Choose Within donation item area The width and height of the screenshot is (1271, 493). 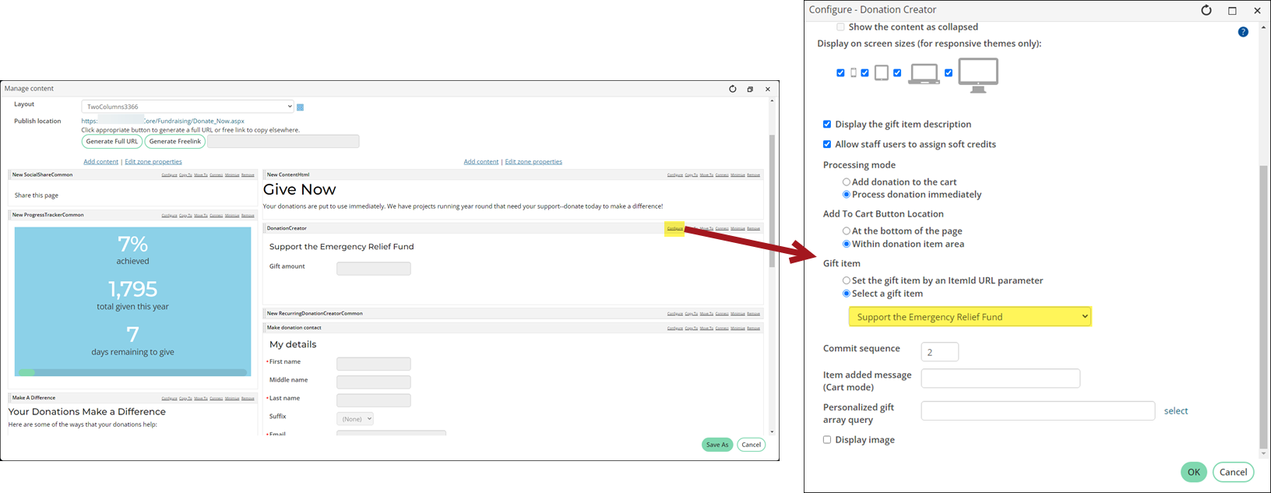pyautogui.click(x=847, y=245)
